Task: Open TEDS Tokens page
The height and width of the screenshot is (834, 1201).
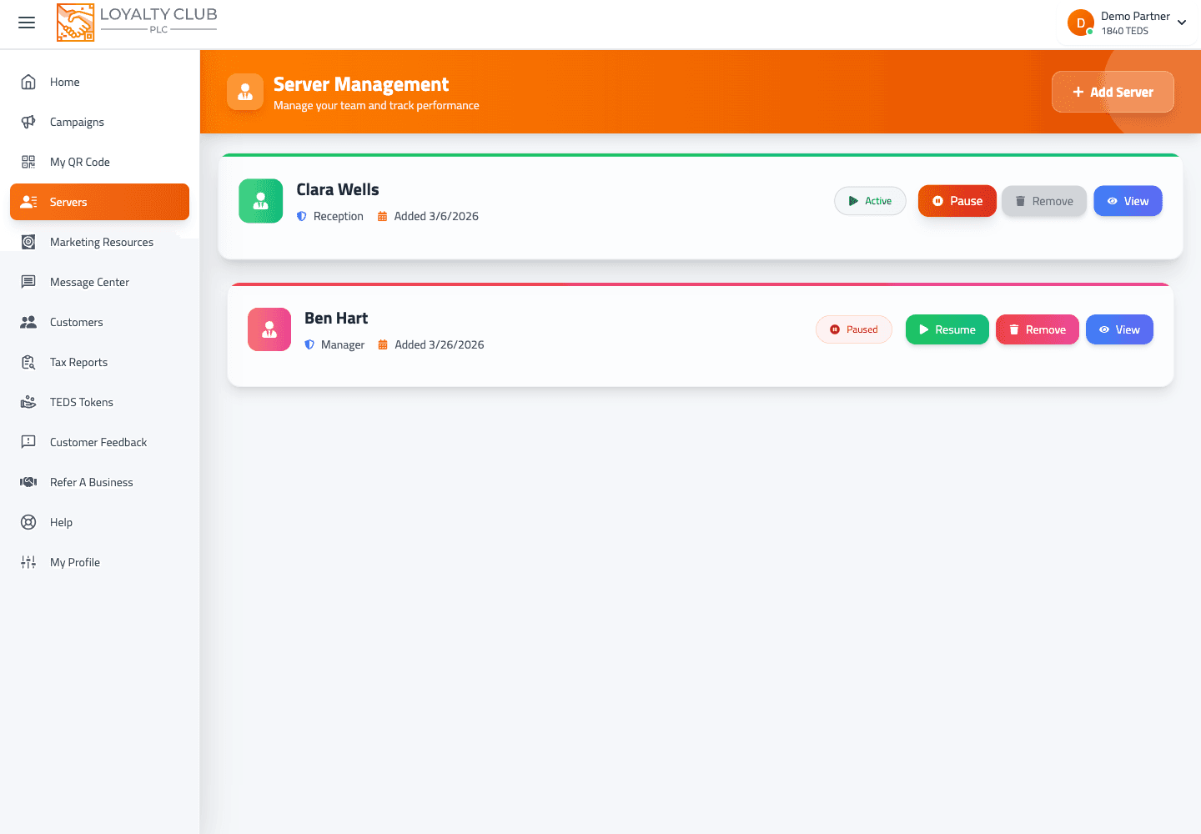Action: pos(99,402)
